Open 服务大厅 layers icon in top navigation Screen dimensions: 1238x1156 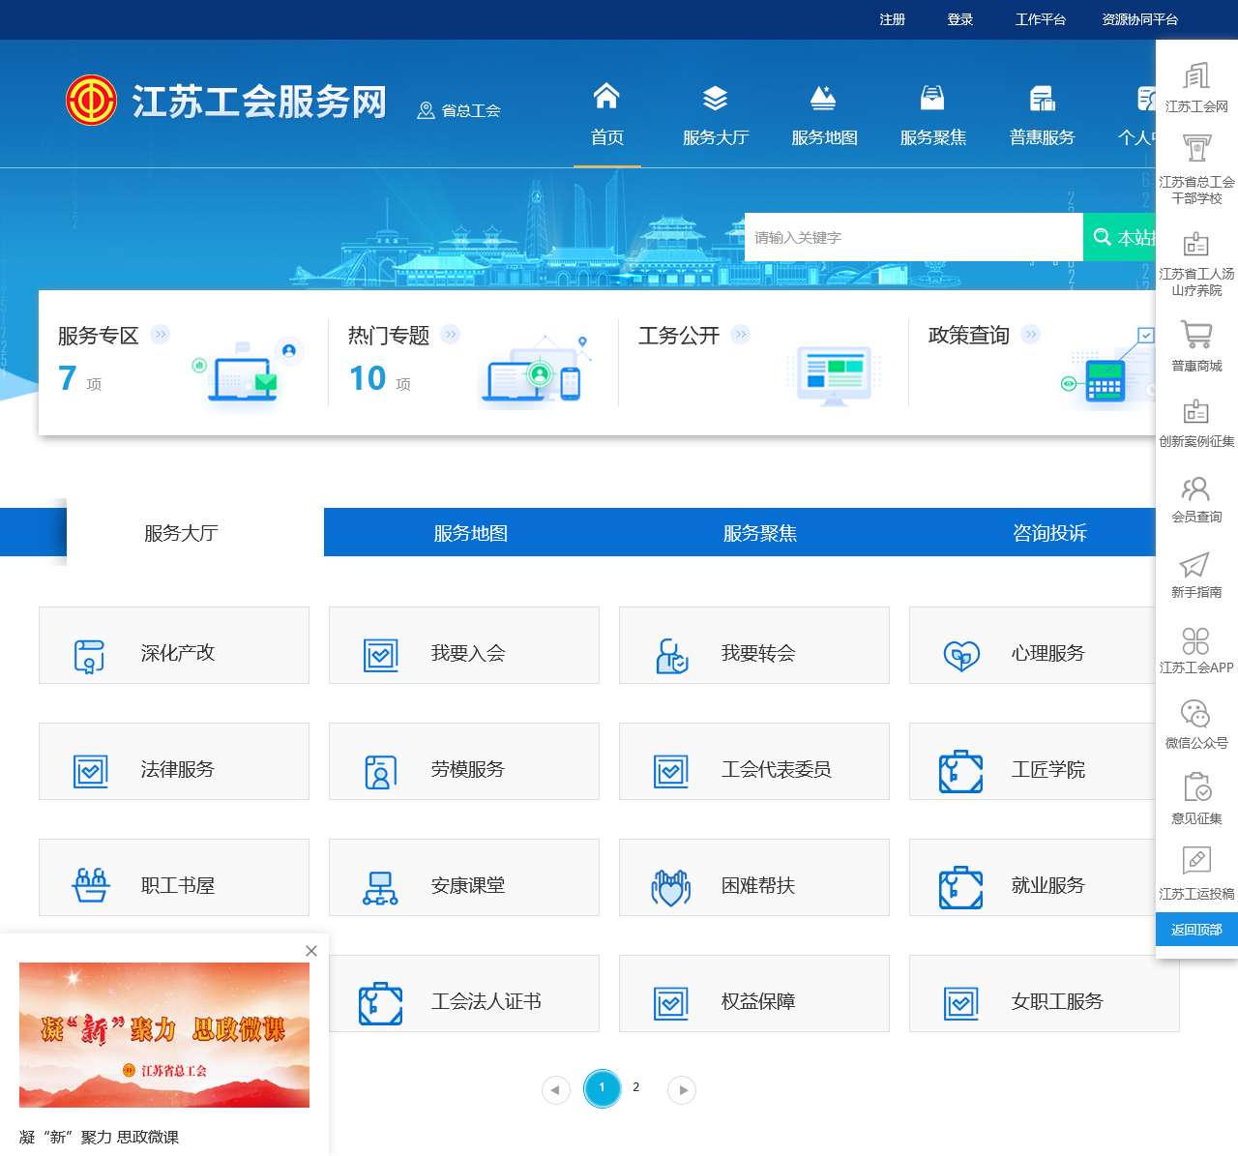pyautogui.click(x=715, y=99)
